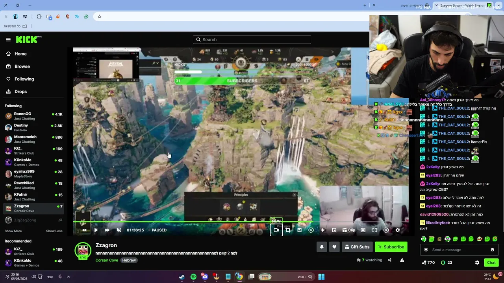Select Zzagron channel in Following list
This screenshot has height=283, width=504.
(33, 208)
